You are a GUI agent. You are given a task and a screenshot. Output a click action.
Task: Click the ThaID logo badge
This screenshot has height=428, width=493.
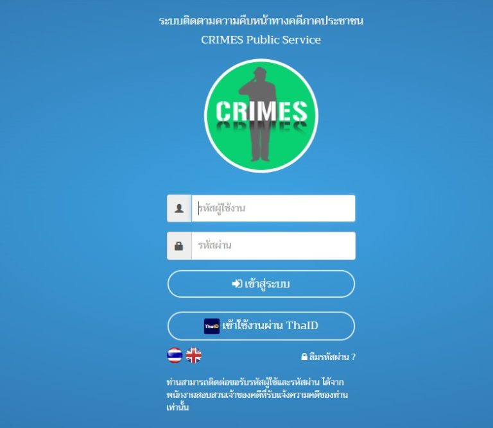[212, 326]
